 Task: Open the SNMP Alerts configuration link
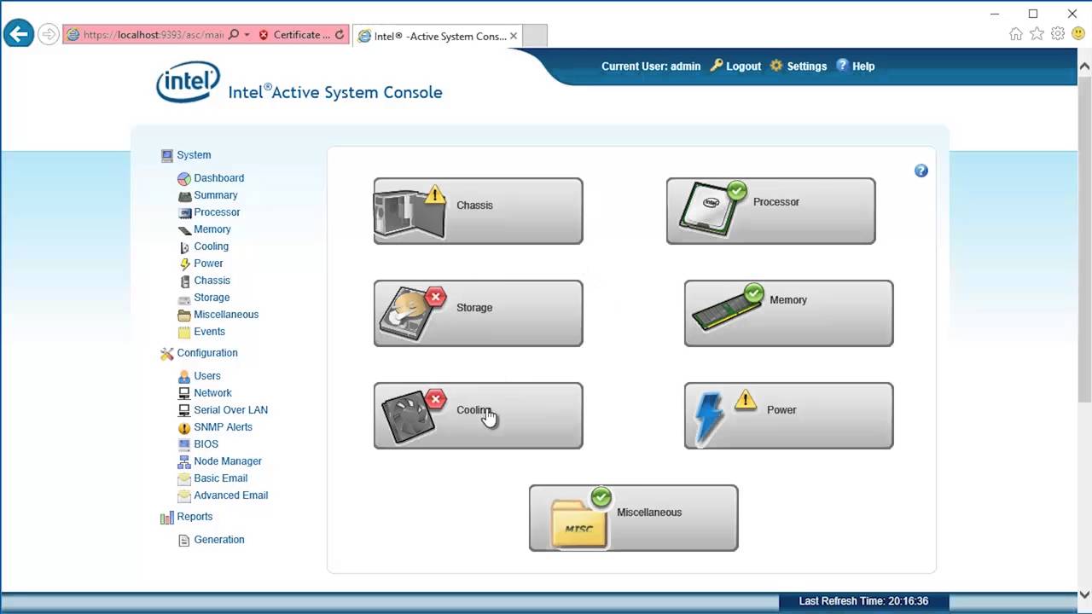click(x=223, y=427)
